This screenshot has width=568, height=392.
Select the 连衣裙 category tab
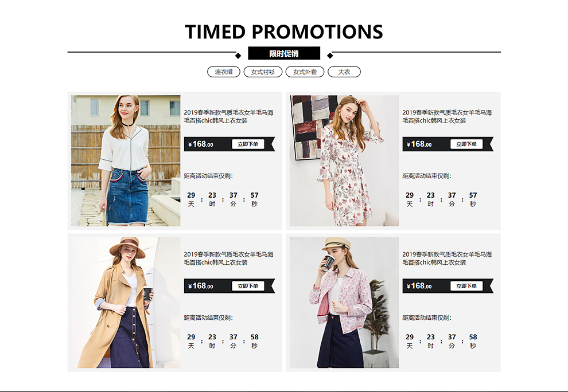(x=224, y=72)
